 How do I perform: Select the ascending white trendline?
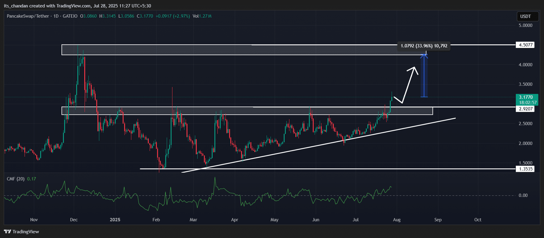[306, 147]
